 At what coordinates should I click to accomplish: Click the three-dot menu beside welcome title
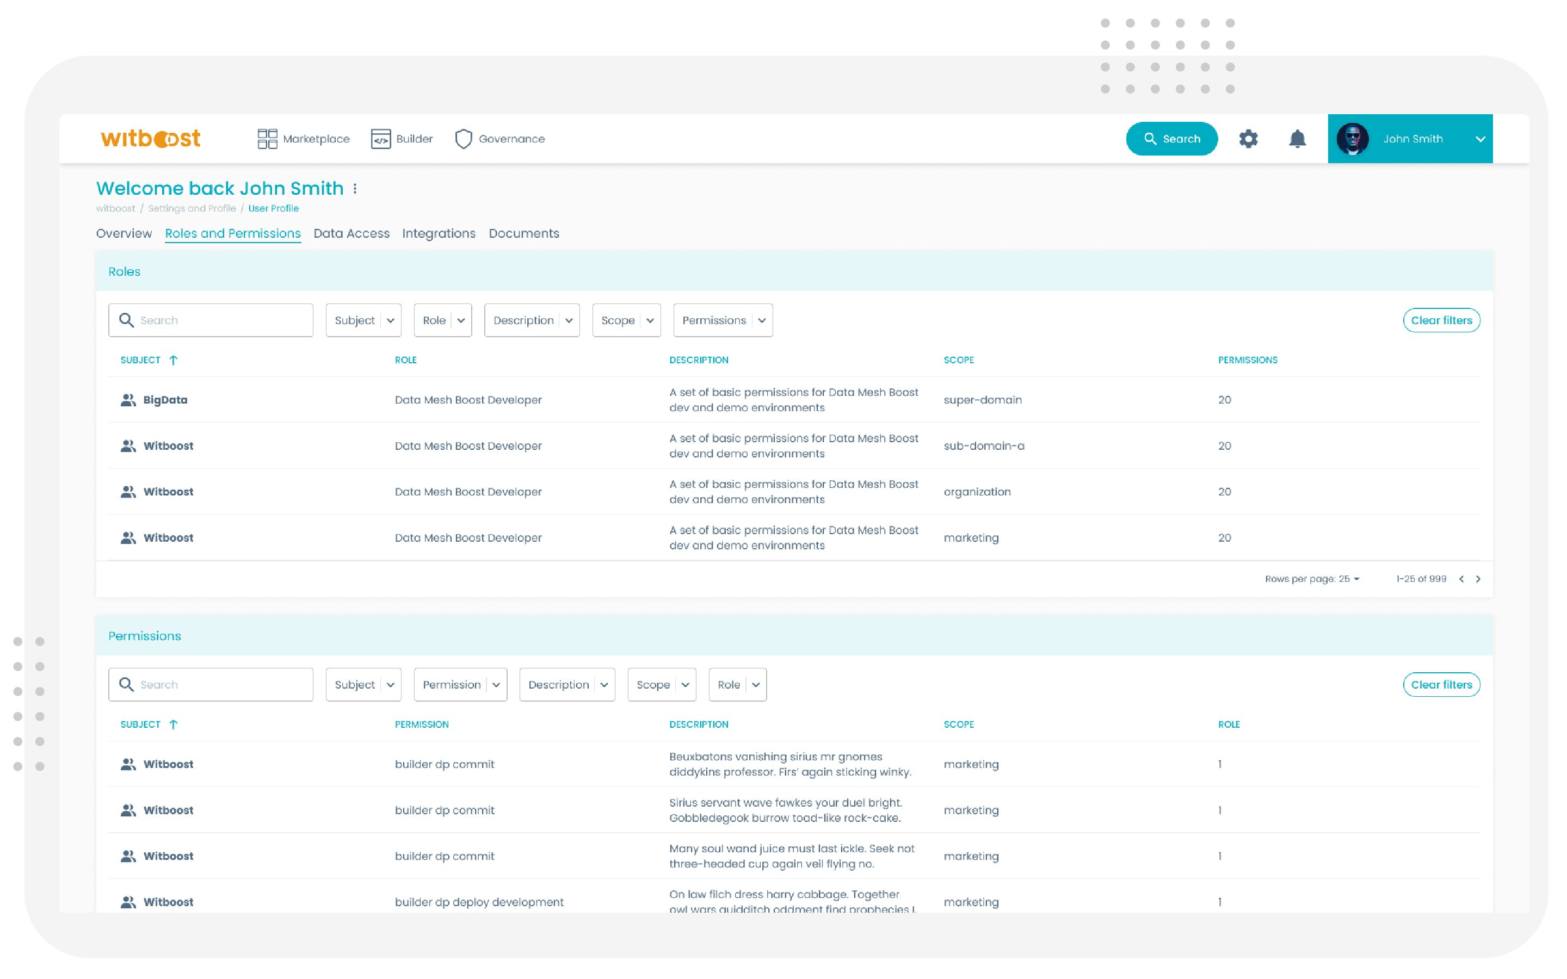click(355, 188)
